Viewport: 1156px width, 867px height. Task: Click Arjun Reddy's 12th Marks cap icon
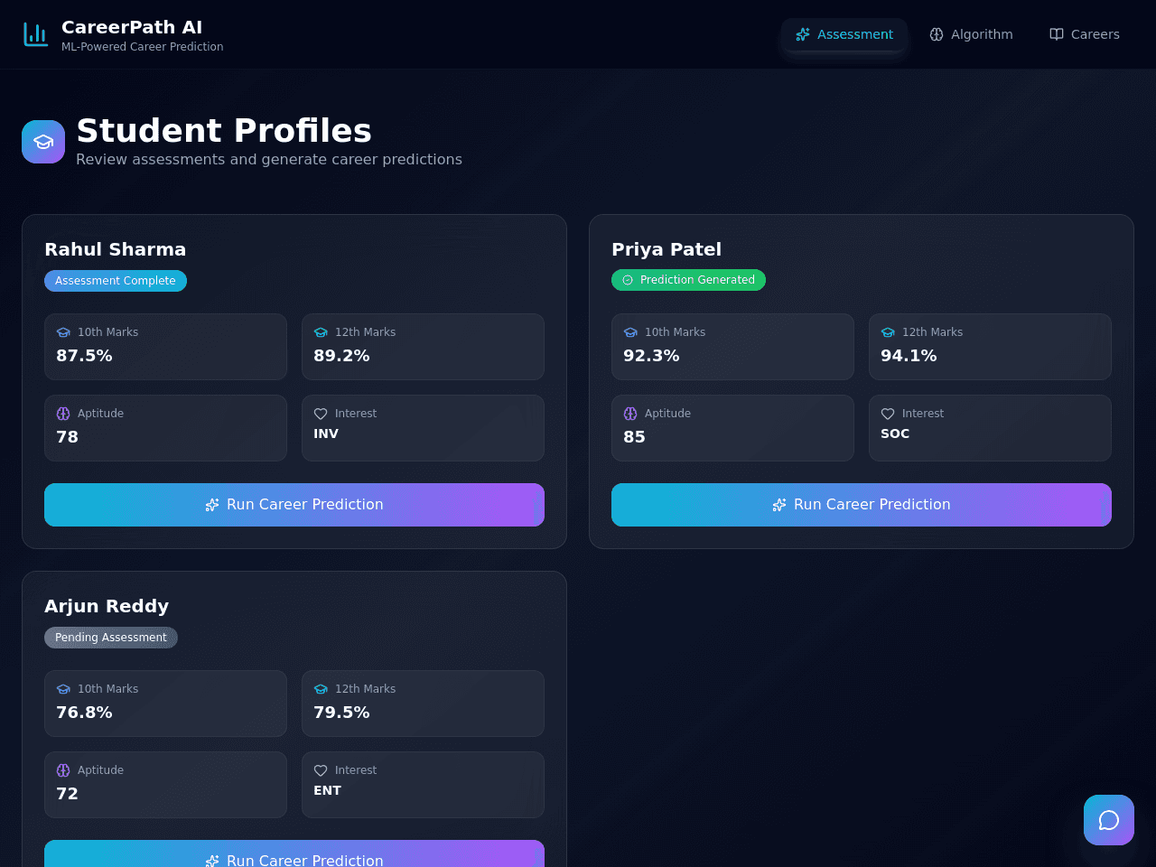(321, 689)
